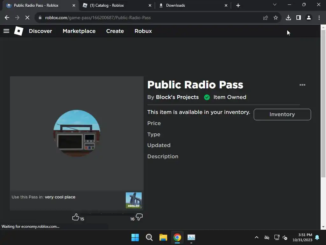Open the very cool place link

(x=60, y=197)
